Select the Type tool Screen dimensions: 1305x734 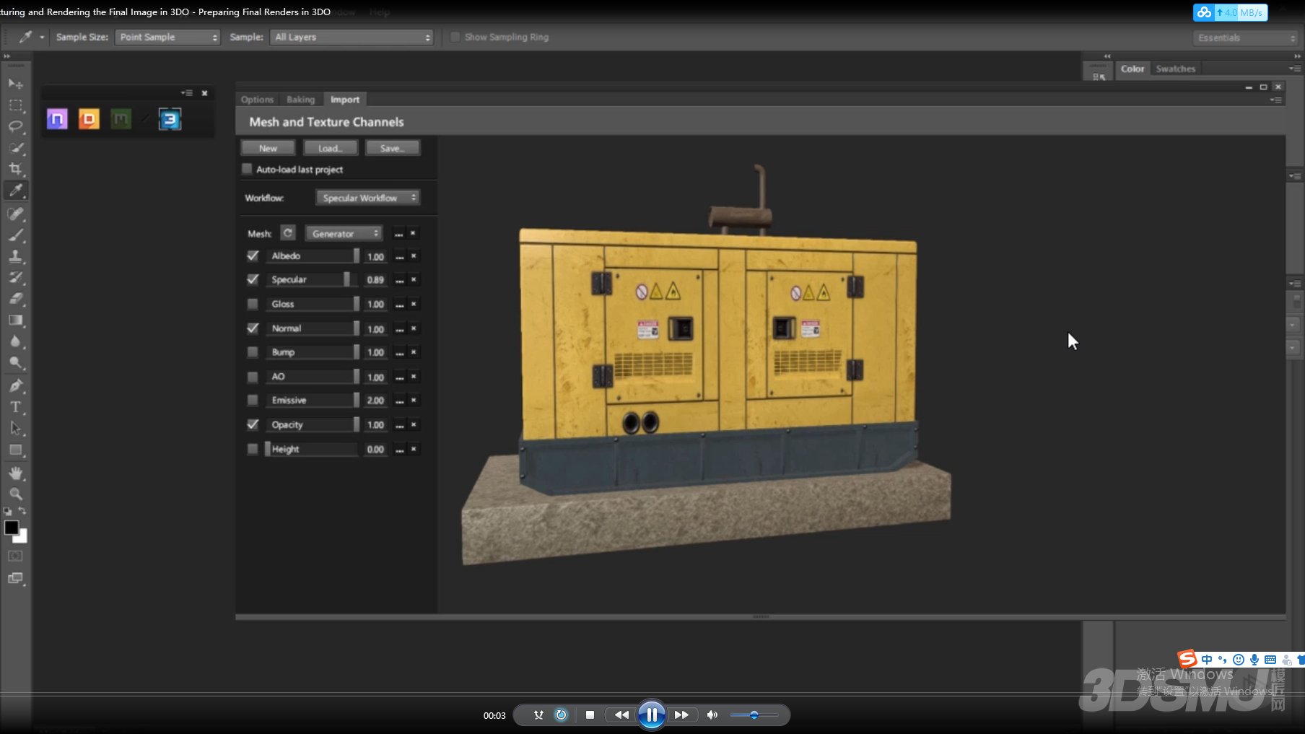pos(15,407)
